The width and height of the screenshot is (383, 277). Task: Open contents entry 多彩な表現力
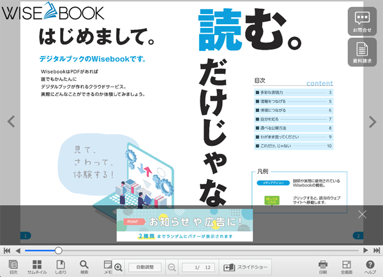294,92
